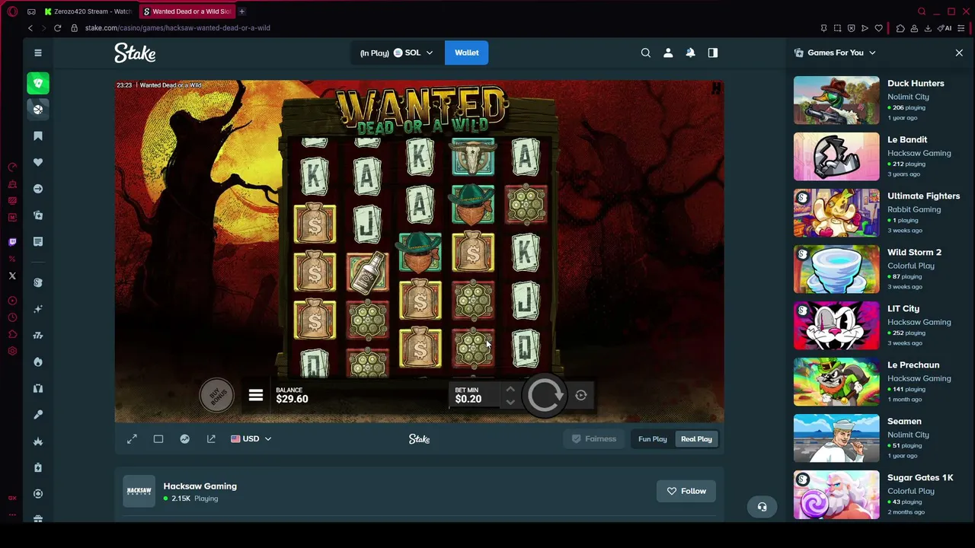Screen dimensions: 975x548
Task: Open the browser extensions icon
Action: [x=900, y=28]
